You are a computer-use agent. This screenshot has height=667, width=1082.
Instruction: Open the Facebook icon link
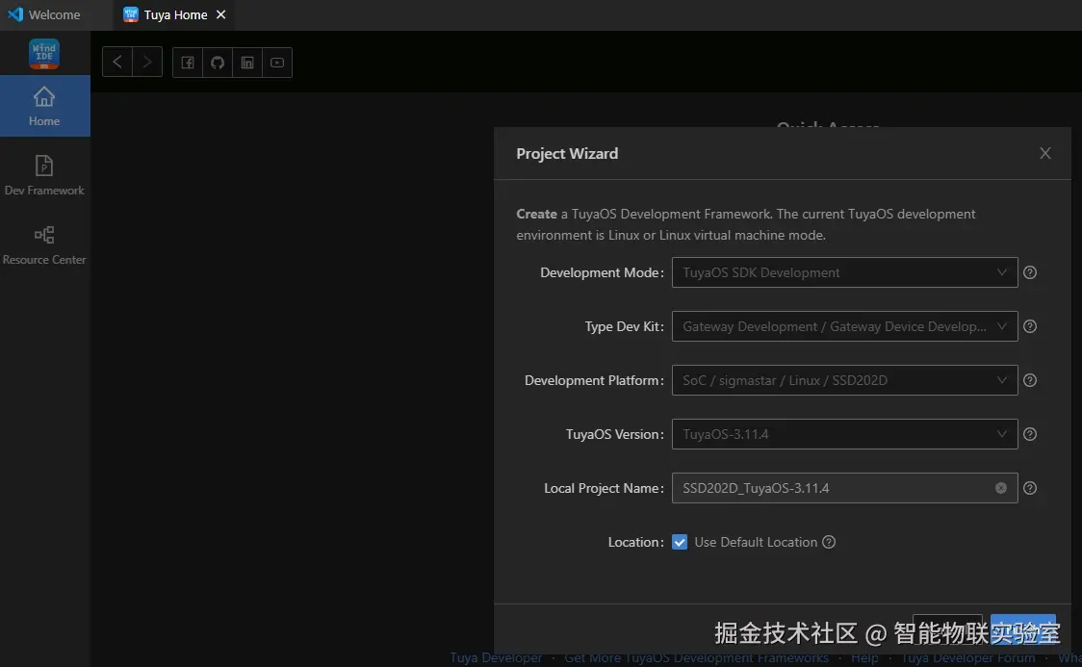(x=188, y=63)
